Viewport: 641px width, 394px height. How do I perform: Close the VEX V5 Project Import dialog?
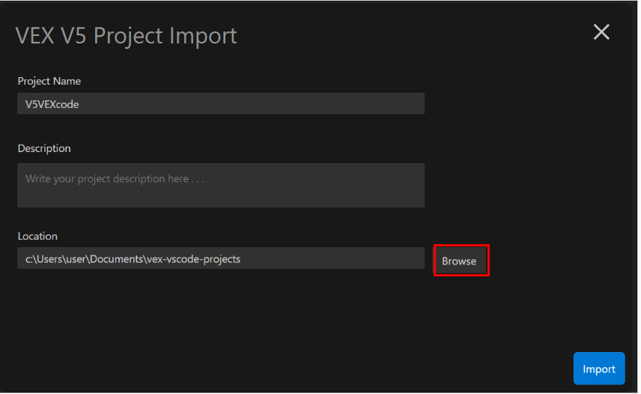click(x=601, y=31)
